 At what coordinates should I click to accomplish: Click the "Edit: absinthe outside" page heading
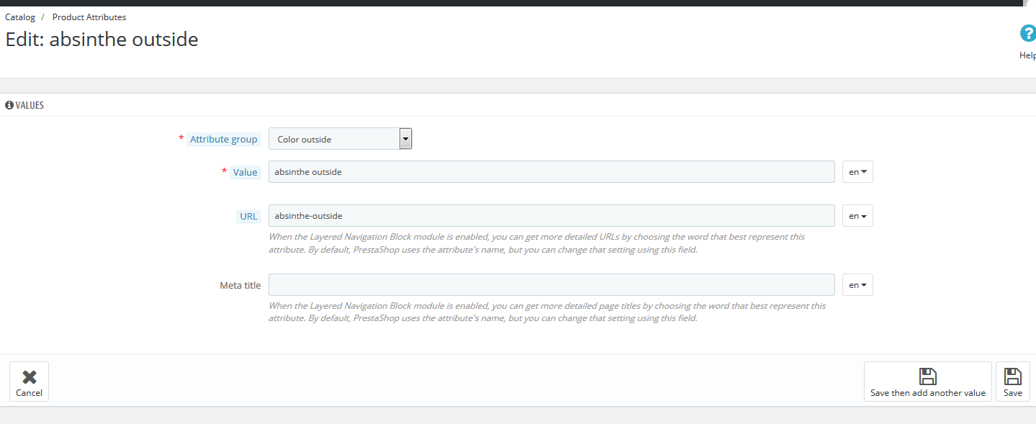[102, 40]
